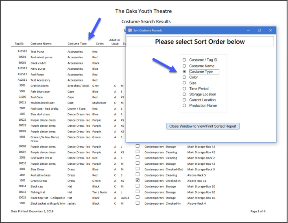Click the 'Test Purse' costume name
Screen dimensions: 288x223
37,51
